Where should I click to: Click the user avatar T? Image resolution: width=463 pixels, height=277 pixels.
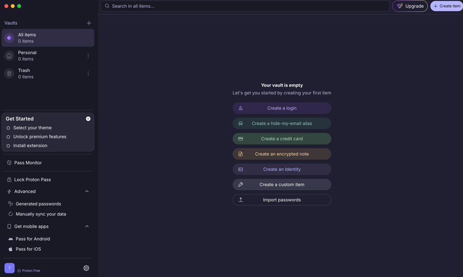point(9,268)
